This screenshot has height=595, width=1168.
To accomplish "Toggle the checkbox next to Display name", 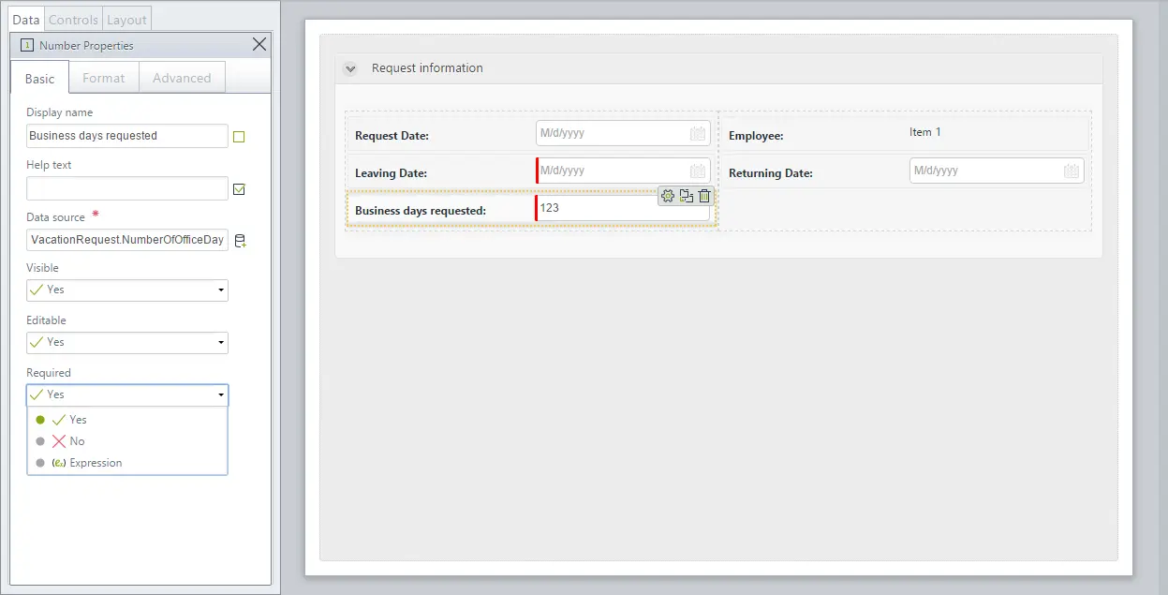I will coord(239,137).
